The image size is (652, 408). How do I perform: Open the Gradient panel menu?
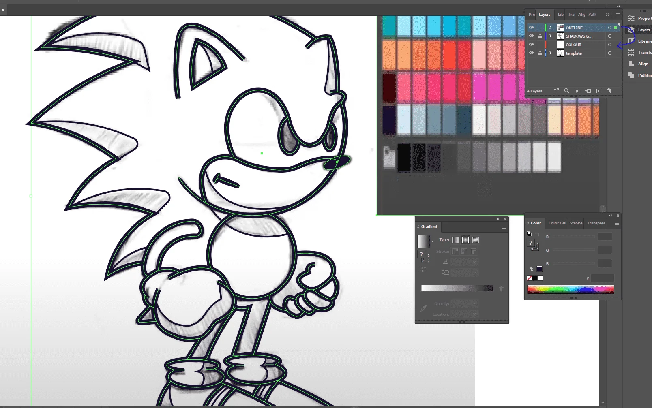point(504,227)
